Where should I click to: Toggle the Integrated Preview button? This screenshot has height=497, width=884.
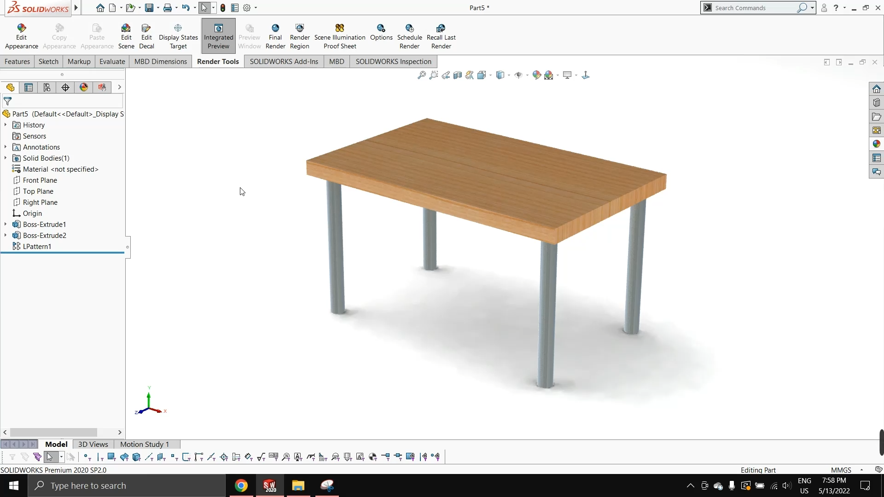pyautogui.click(x=218, y=36)
